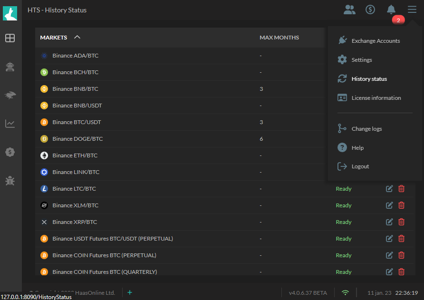424x300 pixels.
Task: Select the Trade Bots robot icon
Action: tap(10, 67)
